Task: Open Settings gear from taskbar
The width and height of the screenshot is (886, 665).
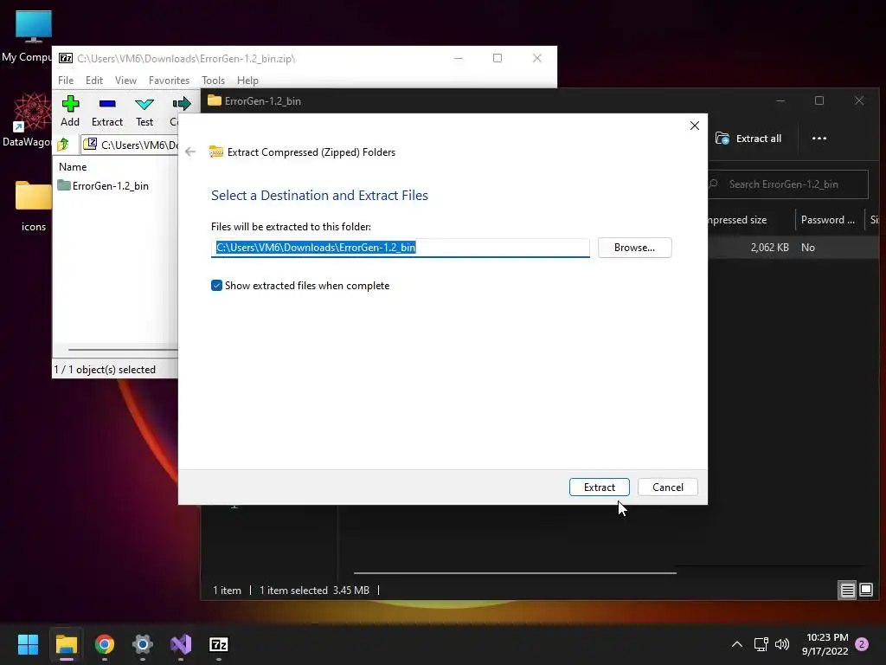Action: pos(143,644)
